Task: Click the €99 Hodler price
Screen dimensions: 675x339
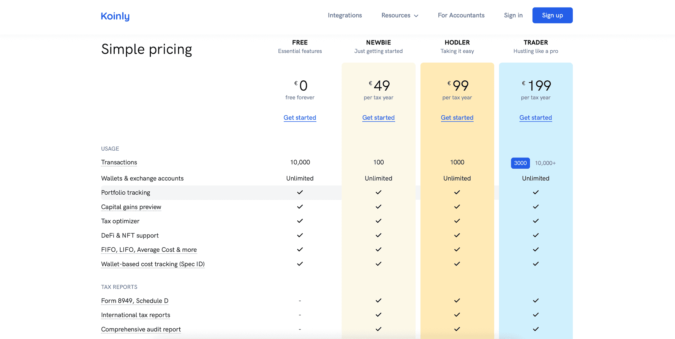Action: (458, 86)
